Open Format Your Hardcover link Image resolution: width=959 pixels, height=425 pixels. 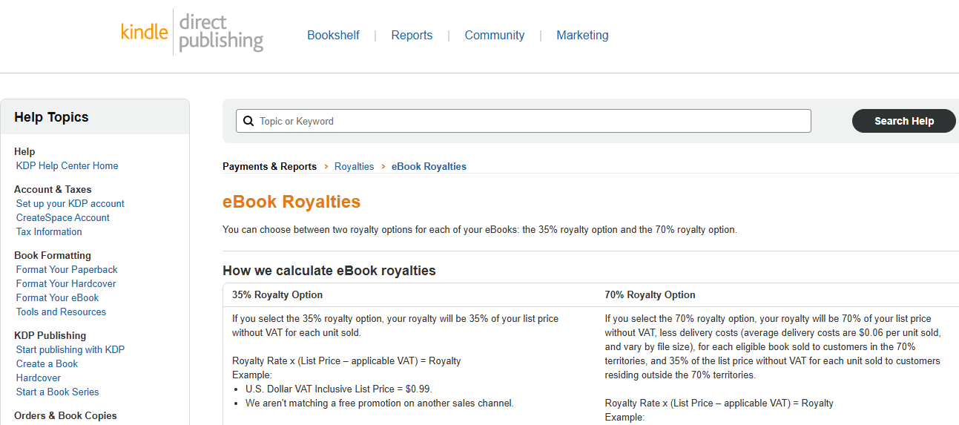point(66,283)
